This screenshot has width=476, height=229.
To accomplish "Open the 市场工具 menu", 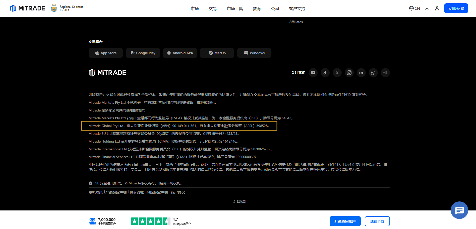I will pos(235,9).
